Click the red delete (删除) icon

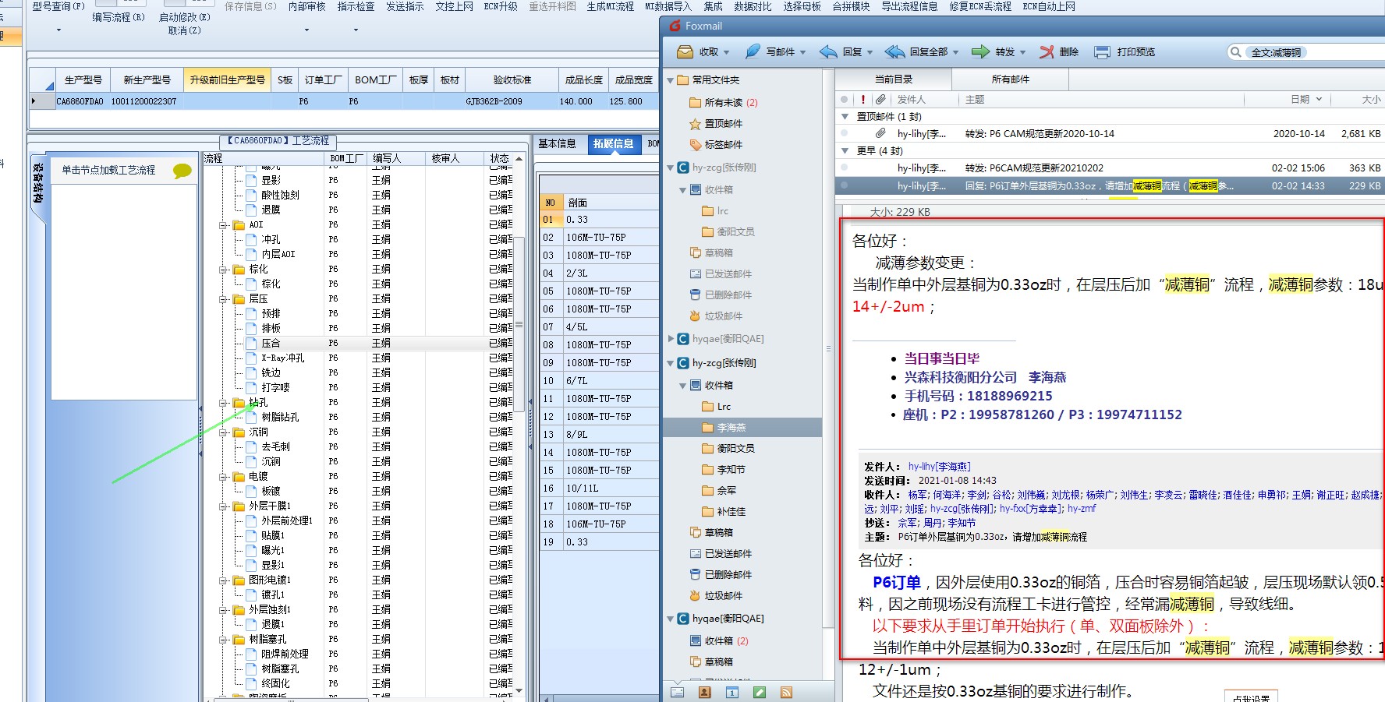1047,52
